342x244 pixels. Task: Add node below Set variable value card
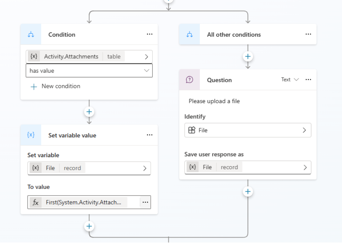click(x=89, y=226)
